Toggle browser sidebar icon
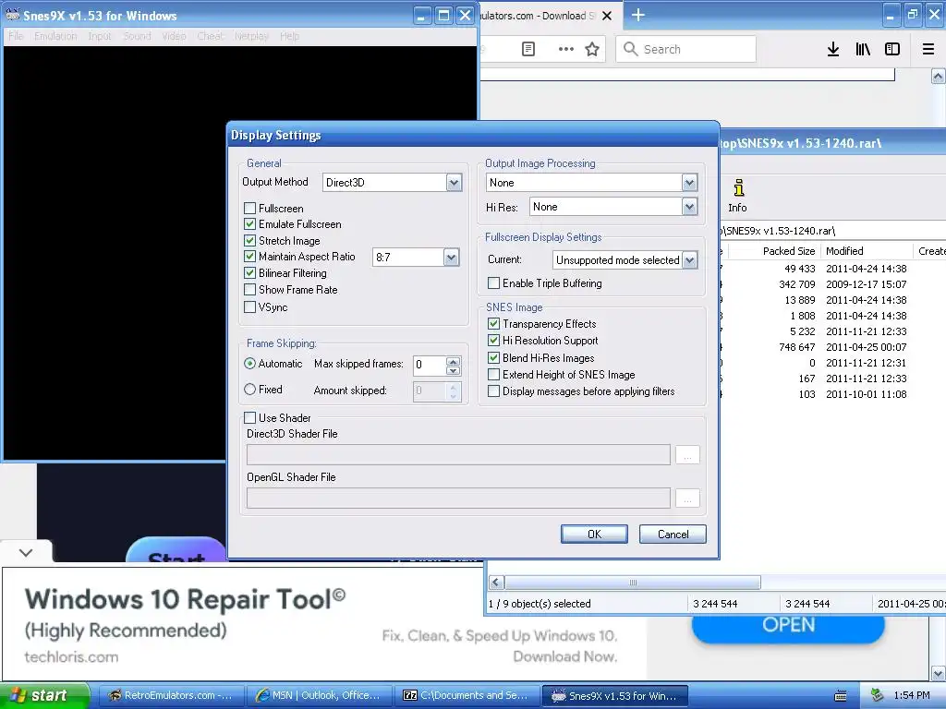The height and width of the screenshot is (709, 946). coord(892,49)
